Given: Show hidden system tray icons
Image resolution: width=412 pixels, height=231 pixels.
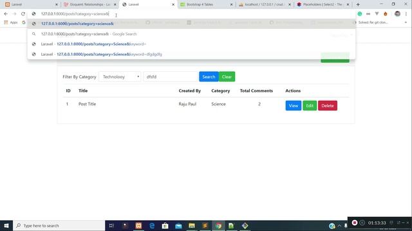Looking at the screenshot, I should (339, 226).
